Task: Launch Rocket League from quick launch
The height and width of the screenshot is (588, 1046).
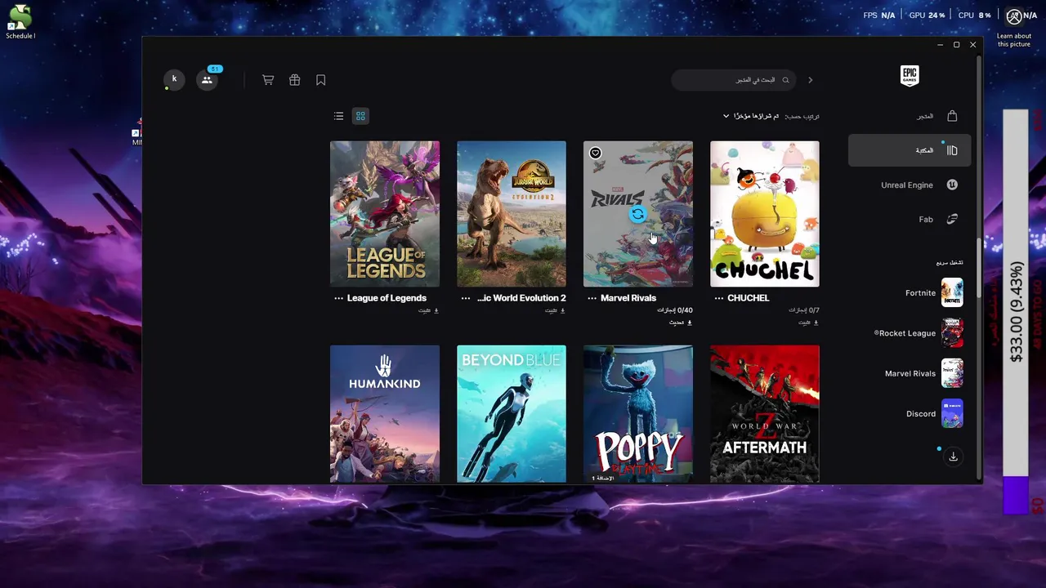Action: (x=919, y=333)
